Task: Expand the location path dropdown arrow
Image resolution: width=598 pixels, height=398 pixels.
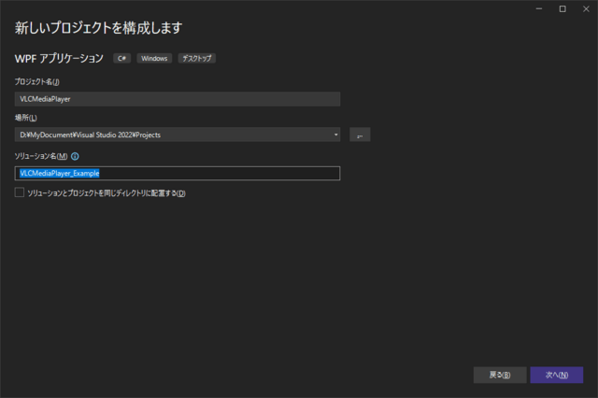Action: click(x=335, y=135)
